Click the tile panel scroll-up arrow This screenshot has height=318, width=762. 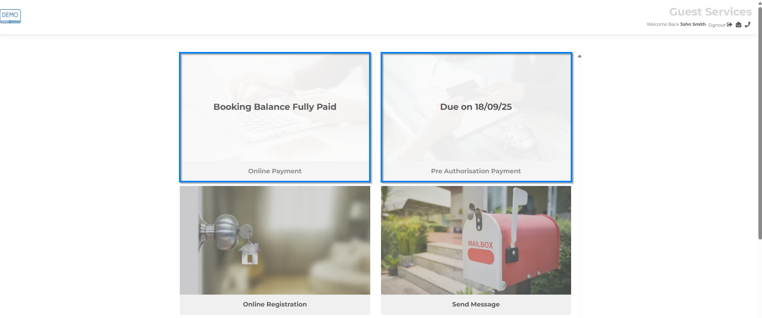click(x=579, y=56)
